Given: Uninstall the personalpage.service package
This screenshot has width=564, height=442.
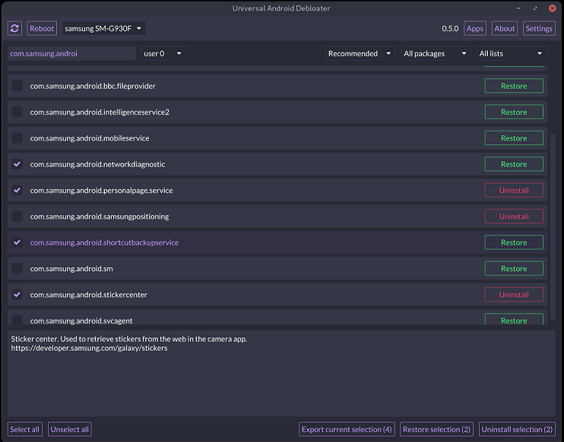Looking at the screenshot, I should [514, 190].
